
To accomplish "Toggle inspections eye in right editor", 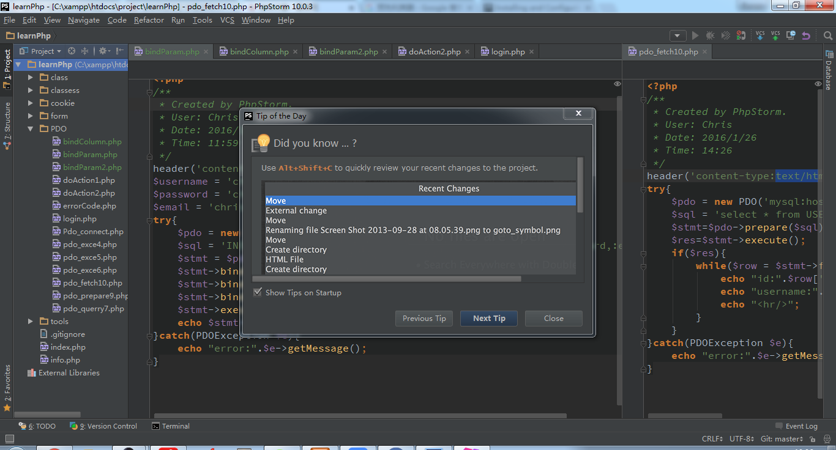I will (818, 84).
